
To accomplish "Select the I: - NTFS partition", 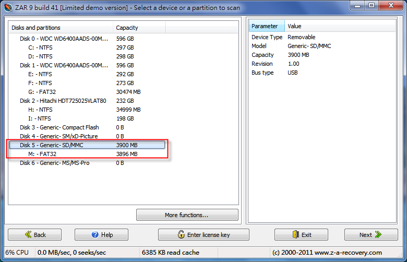I will tap(40, 118).
